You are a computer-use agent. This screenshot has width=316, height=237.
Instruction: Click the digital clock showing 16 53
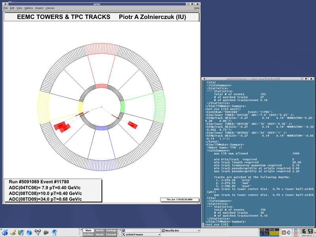307,231
